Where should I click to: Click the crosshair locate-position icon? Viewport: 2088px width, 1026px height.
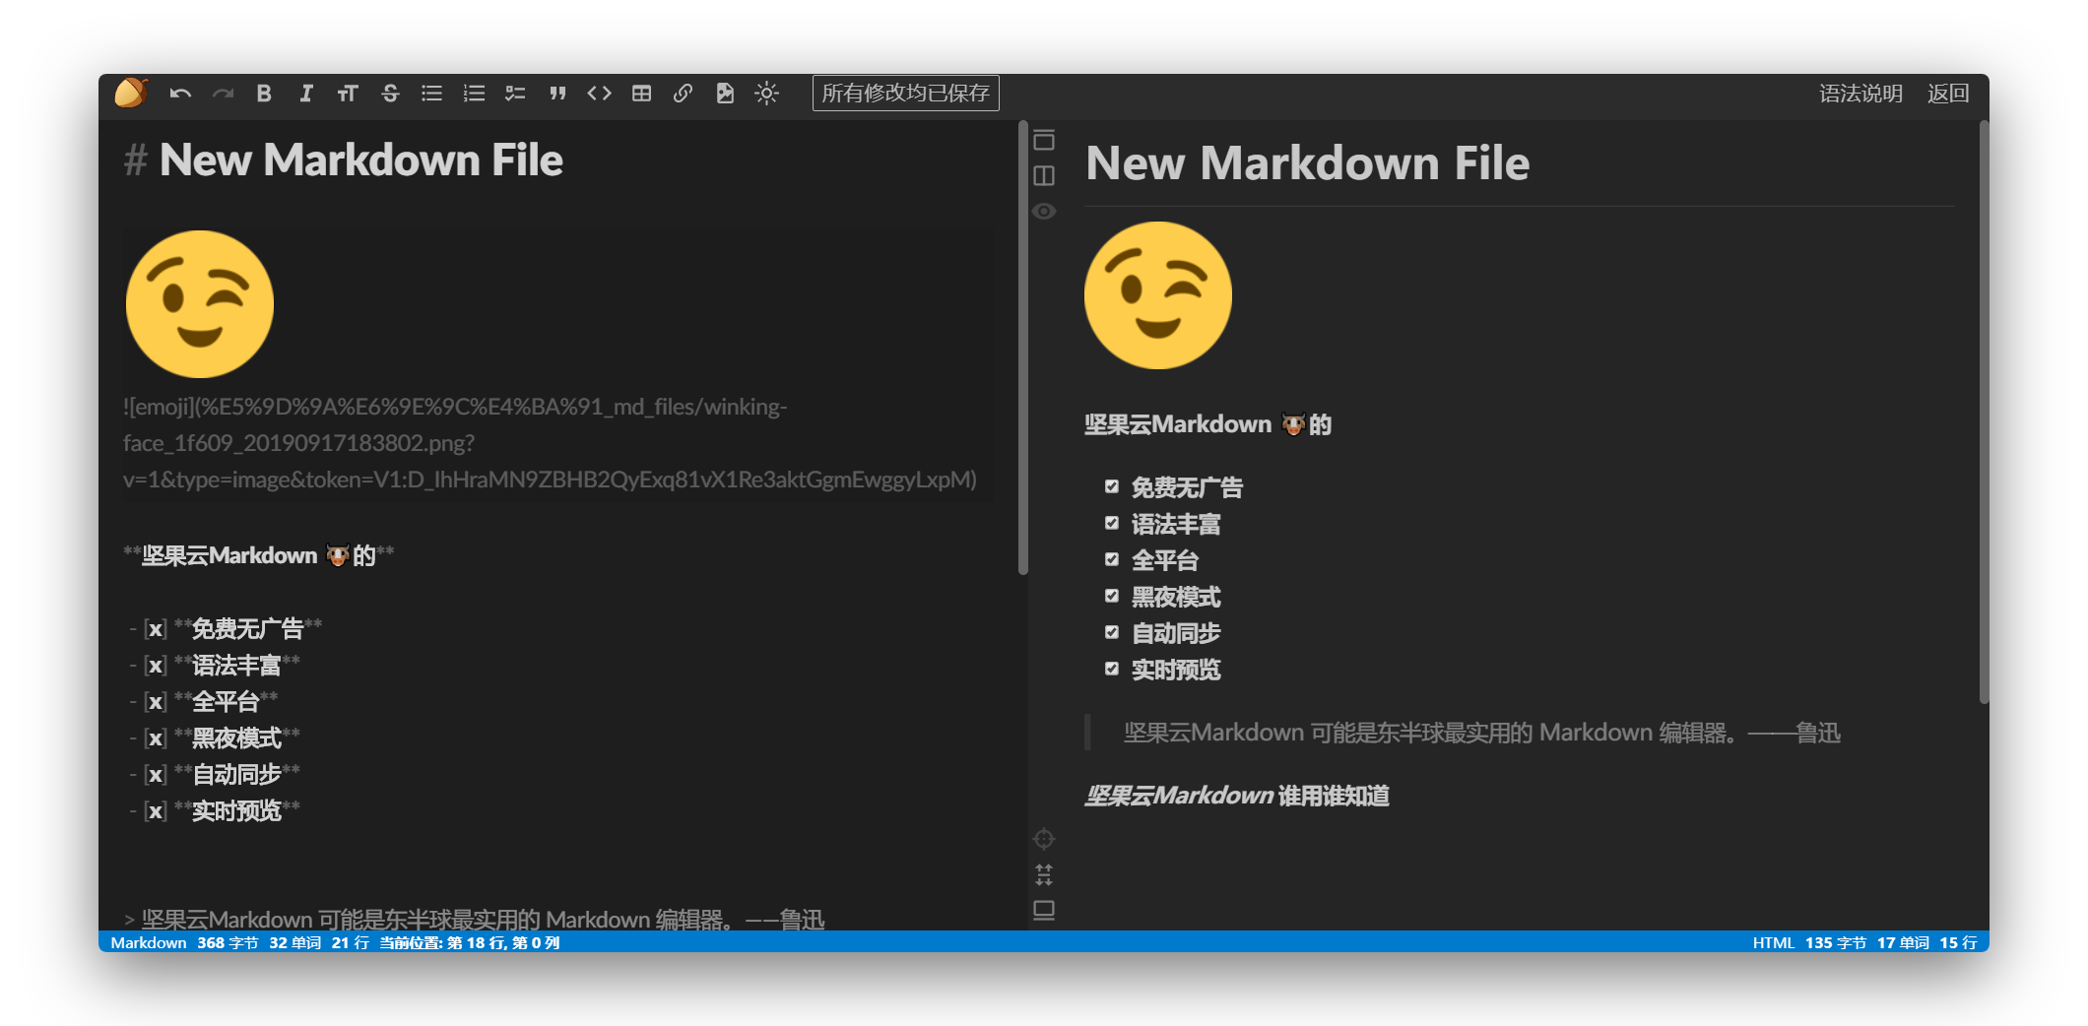click(x=1044, y=839)
